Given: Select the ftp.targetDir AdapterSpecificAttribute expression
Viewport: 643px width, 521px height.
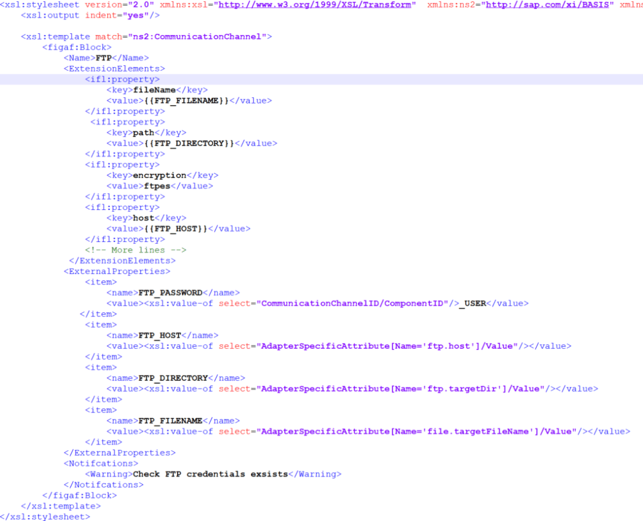Looking at the screenshot, I should coord(401,389).
